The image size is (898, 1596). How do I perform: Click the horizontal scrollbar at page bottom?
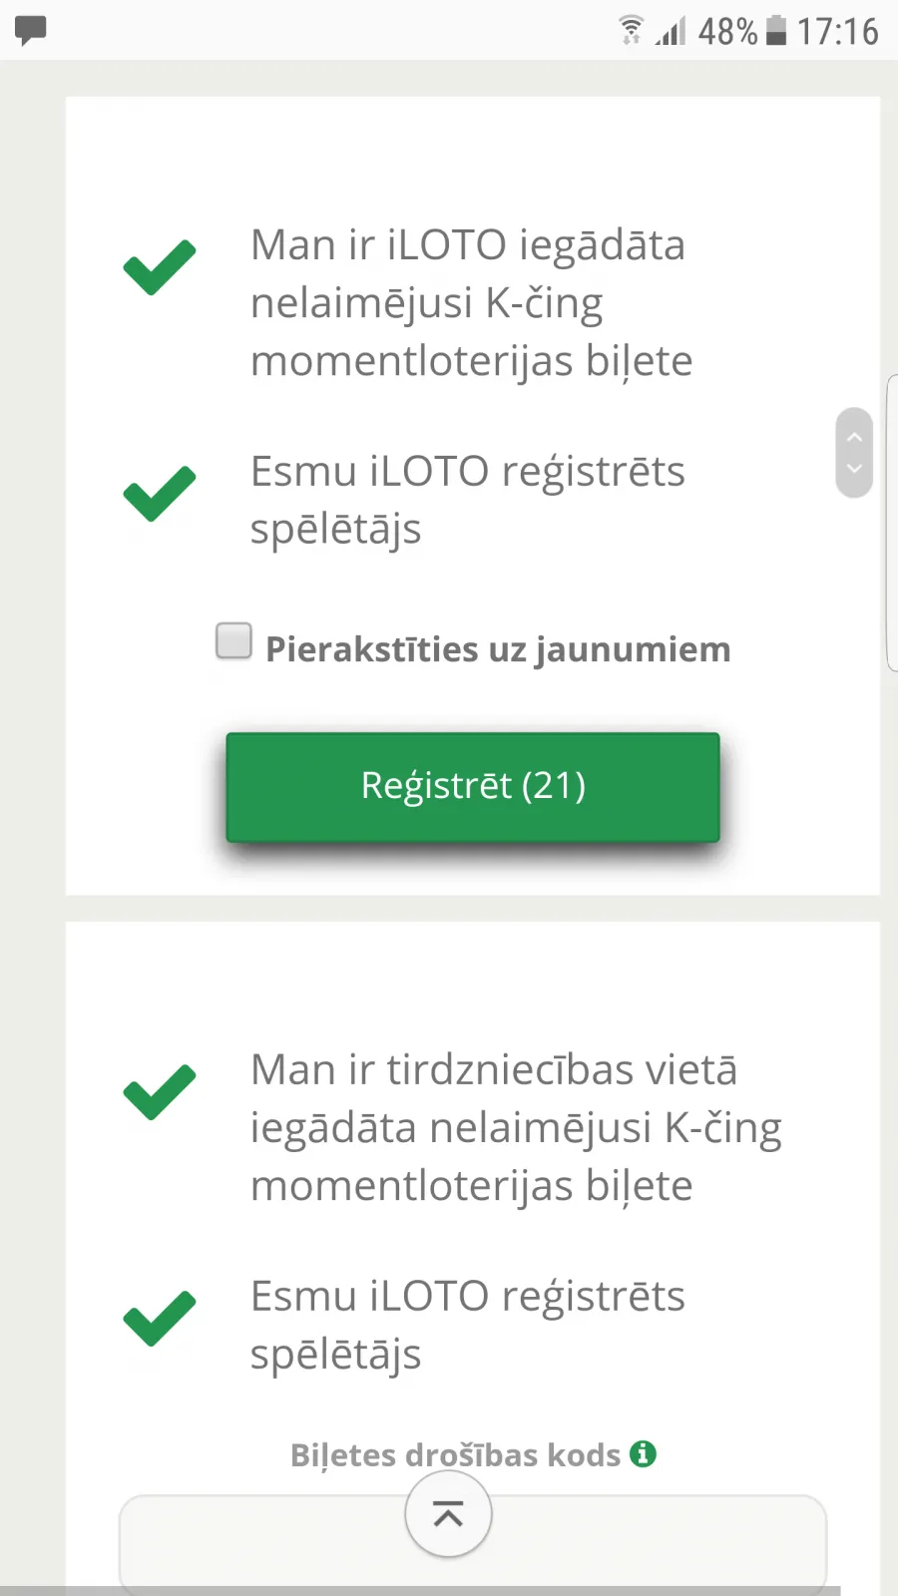(420, 1591)
